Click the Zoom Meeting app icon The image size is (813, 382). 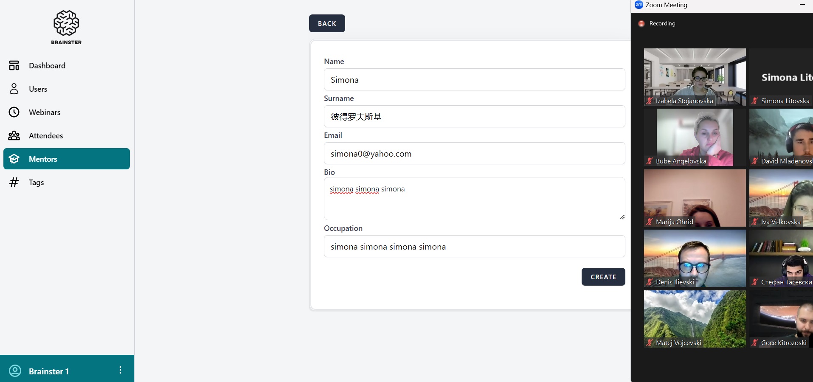click(639, 5)
